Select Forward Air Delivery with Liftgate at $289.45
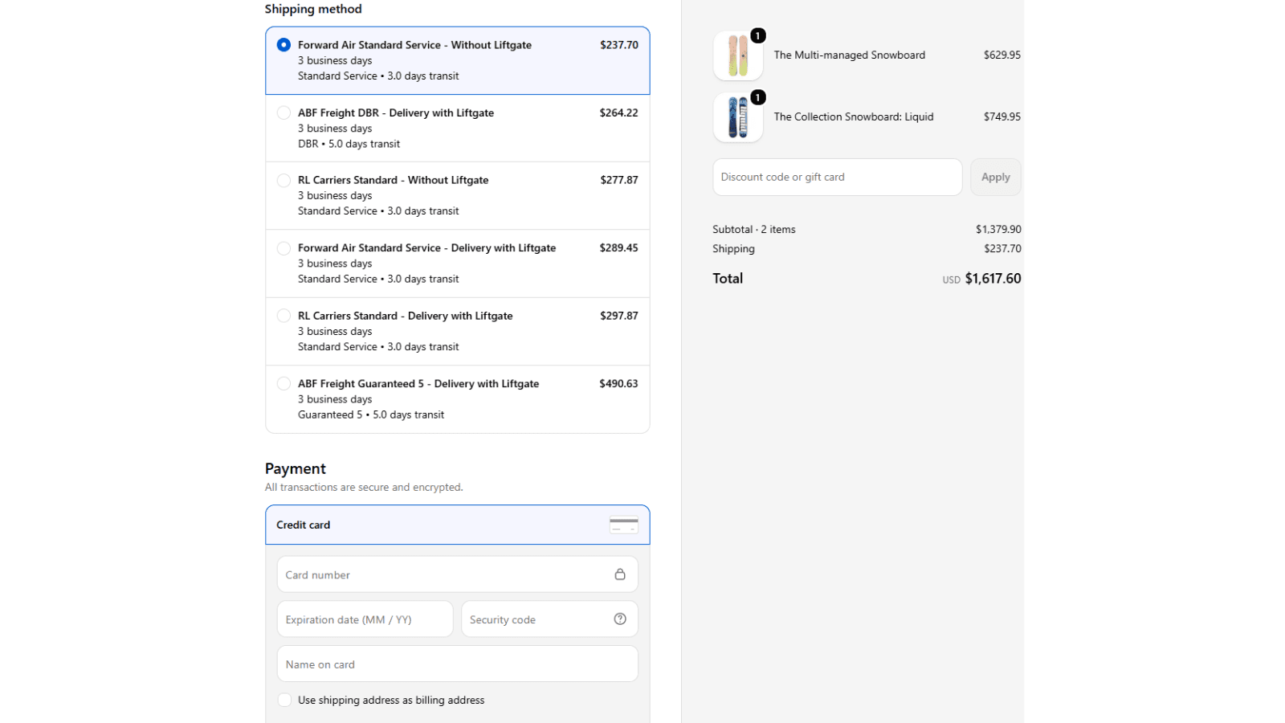The image size is (1285, 723). (x=458, y=263)
